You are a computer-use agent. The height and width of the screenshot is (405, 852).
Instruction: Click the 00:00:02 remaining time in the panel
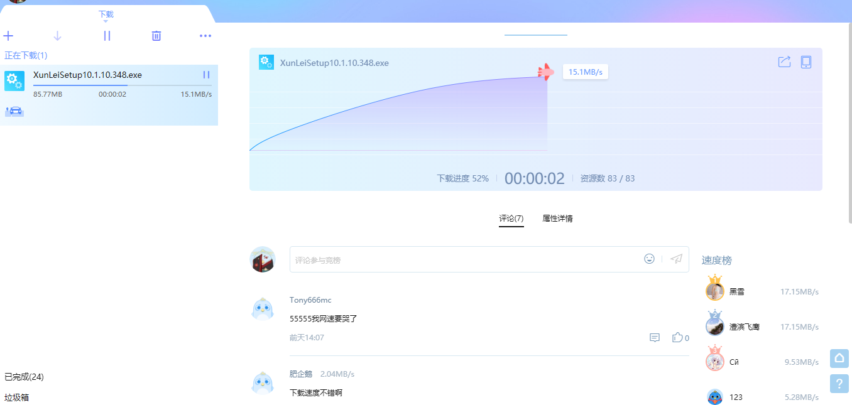[x=535, y=178]
